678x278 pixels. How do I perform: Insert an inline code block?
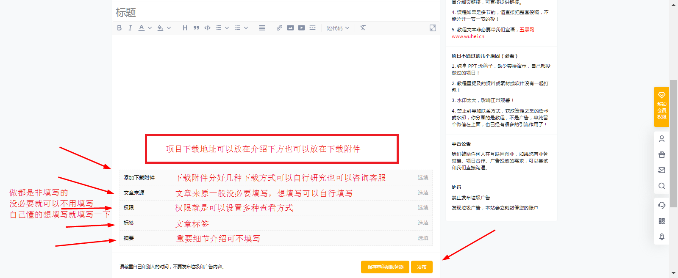tap(207, 28)
